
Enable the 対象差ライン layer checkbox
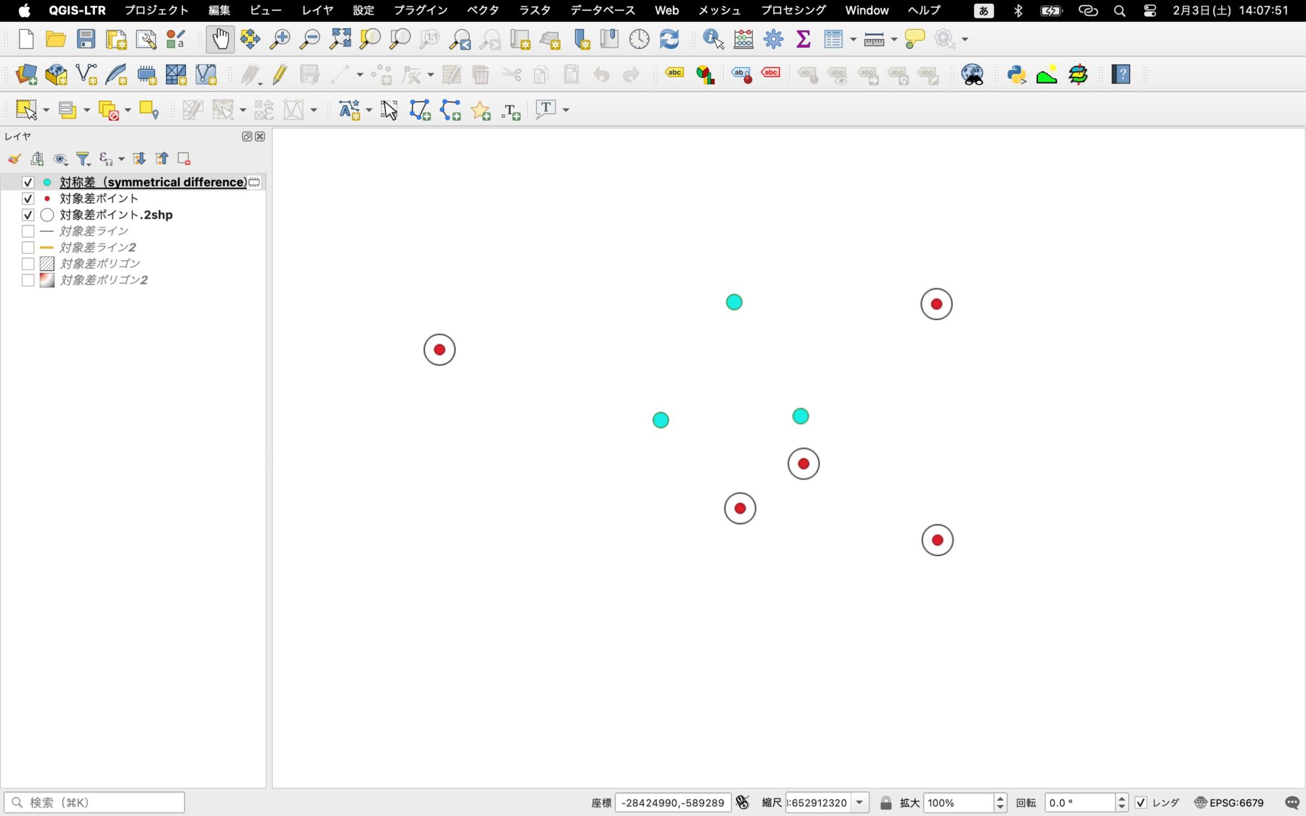[27, 231]
